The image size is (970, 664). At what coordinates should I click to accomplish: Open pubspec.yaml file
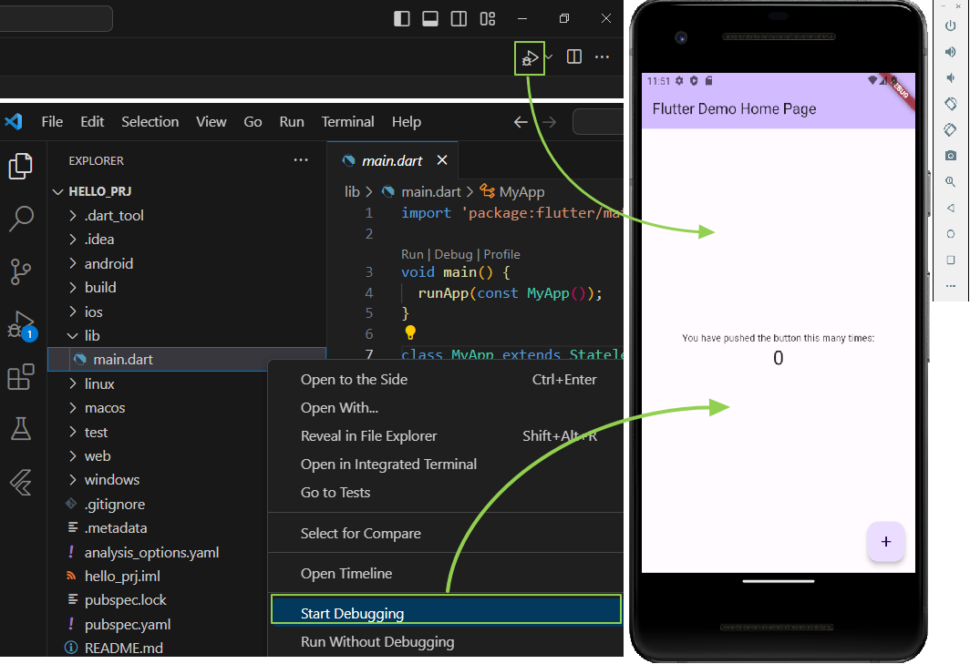tap(128, 625)
